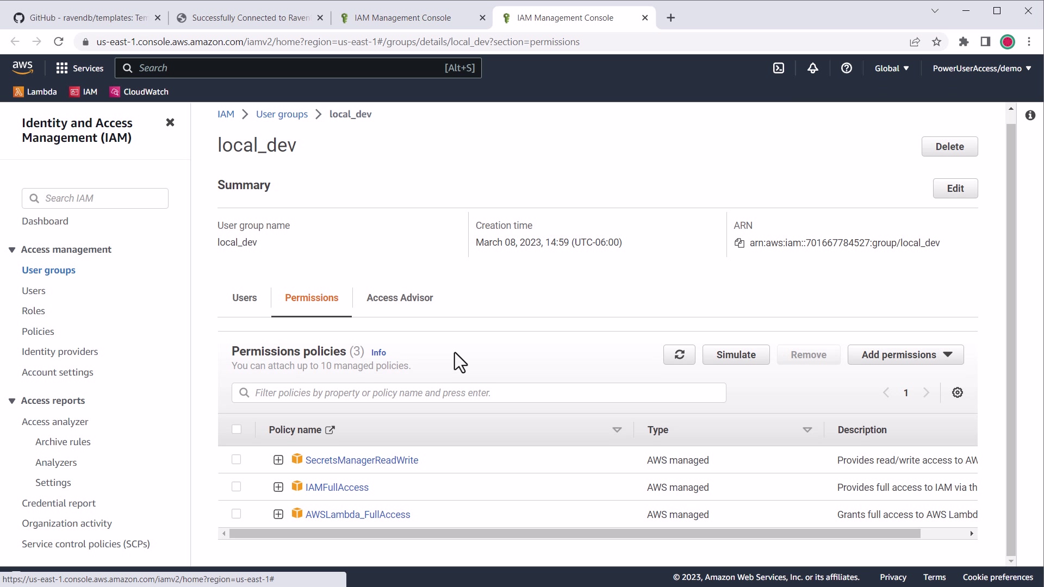Launch AWS CloudShell icon
The height and width of the screenshot is (587, 1044).
coord(779,68)
